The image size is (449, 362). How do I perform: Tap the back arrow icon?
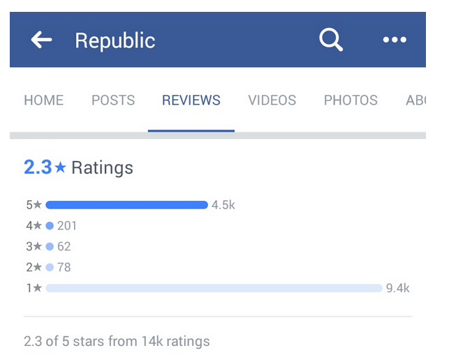click(x=42, y=40)
